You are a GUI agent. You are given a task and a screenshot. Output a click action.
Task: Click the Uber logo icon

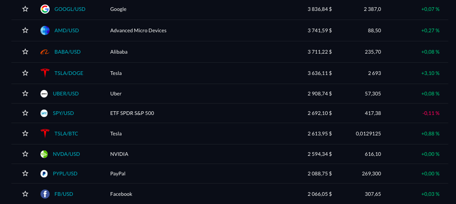pyautogui.click(x=44, y=94)
